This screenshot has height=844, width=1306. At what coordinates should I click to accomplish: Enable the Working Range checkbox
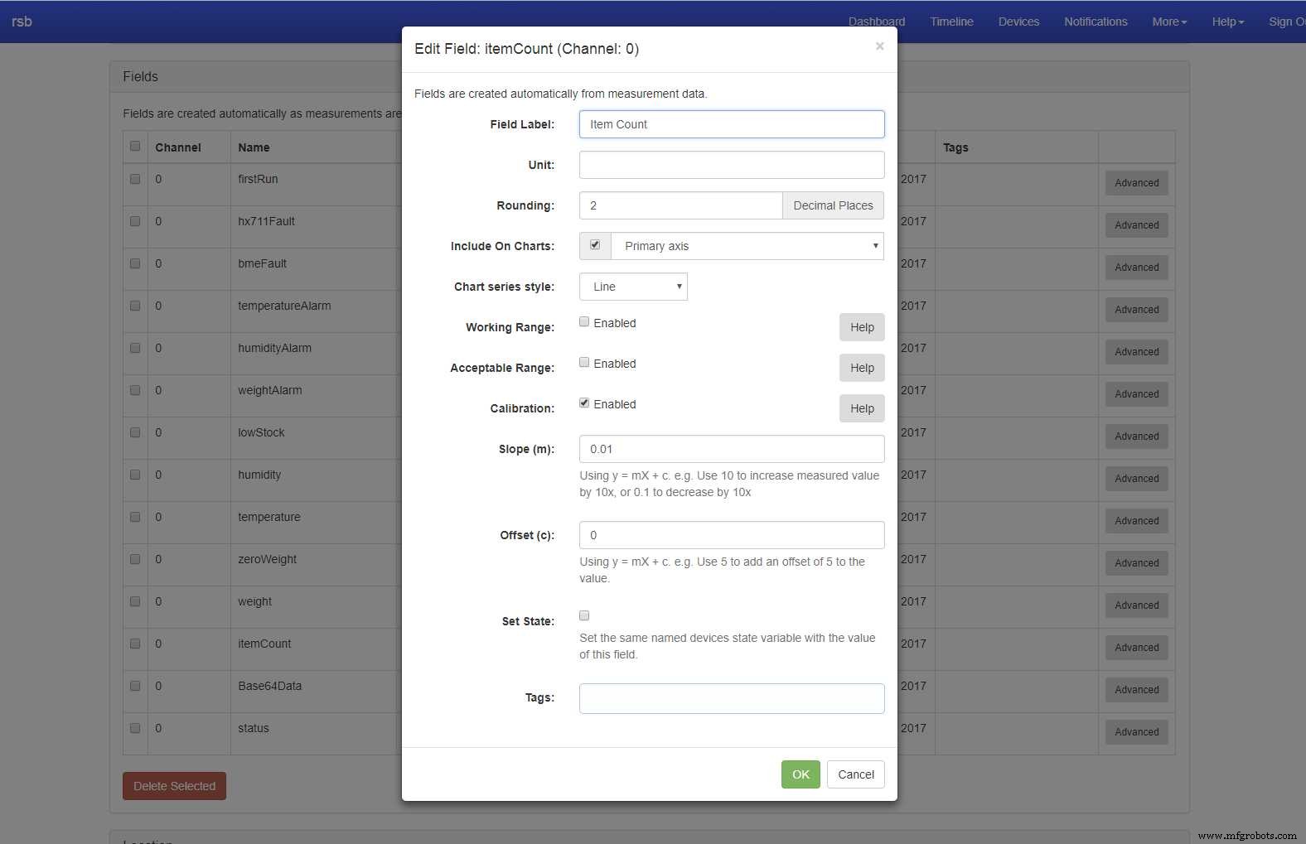[x=584, y=322]
